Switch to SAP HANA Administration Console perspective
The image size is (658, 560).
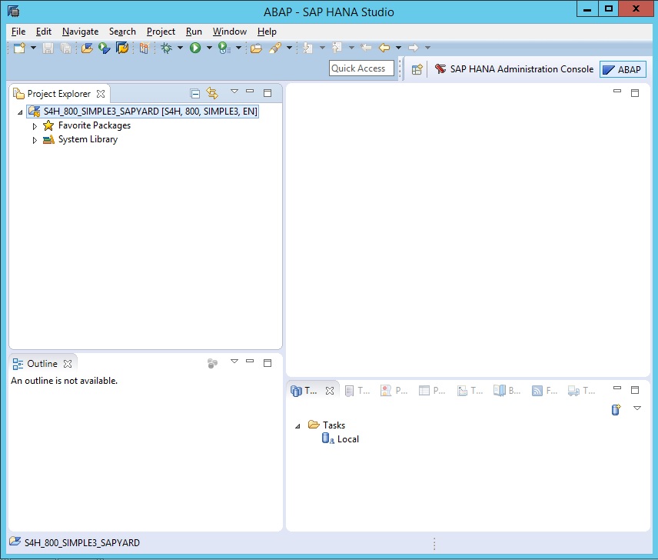pyautogui.click(x=514, y=68)
